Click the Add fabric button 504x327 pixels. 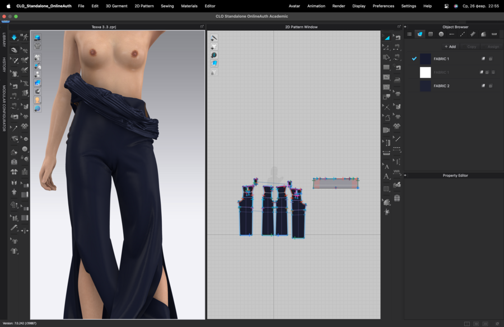(x=450, y=46)
